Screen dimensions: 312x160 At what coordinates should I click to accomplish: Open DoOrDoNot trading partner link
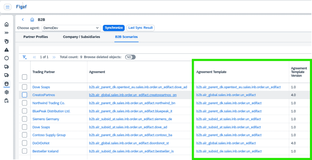[41, 143]
